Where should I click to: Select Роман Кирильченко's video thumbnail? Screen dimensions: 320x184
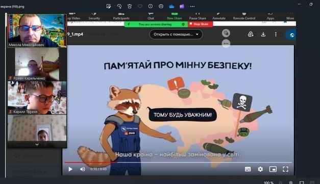37,64
